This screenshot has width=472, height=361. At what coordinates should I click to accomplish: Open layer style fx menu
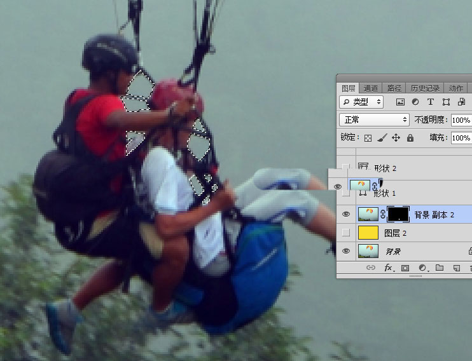[x=389, y=269]
